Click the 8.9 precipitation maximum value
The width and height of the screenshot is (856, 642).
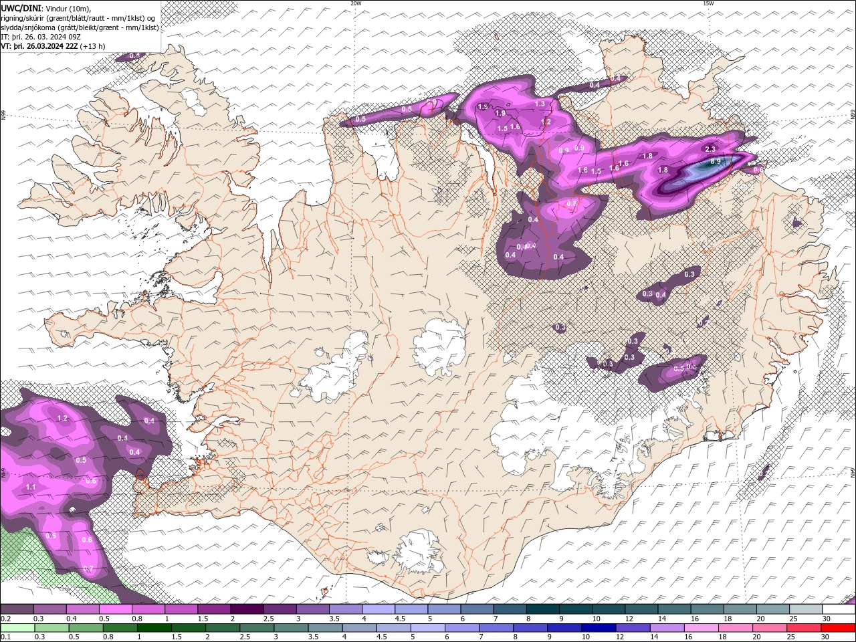point(715,161)
